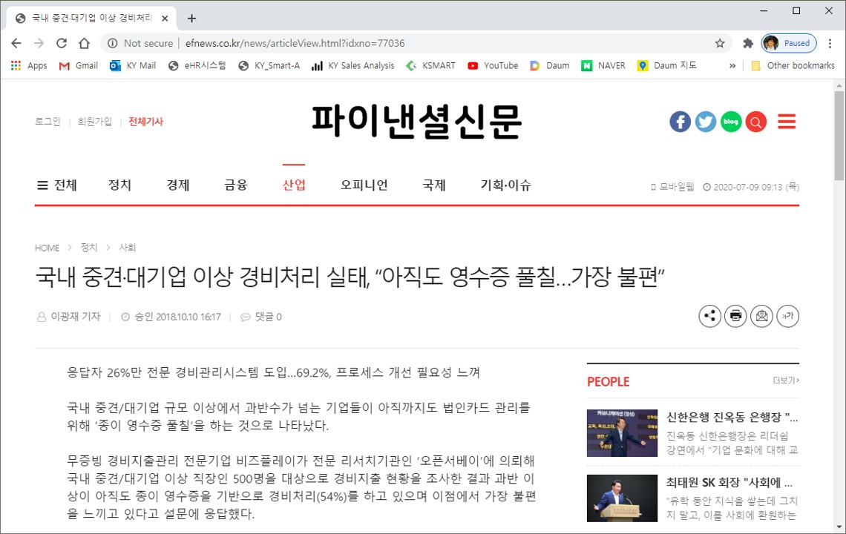Switch to the 금융 section tab

tap(235, 185)
